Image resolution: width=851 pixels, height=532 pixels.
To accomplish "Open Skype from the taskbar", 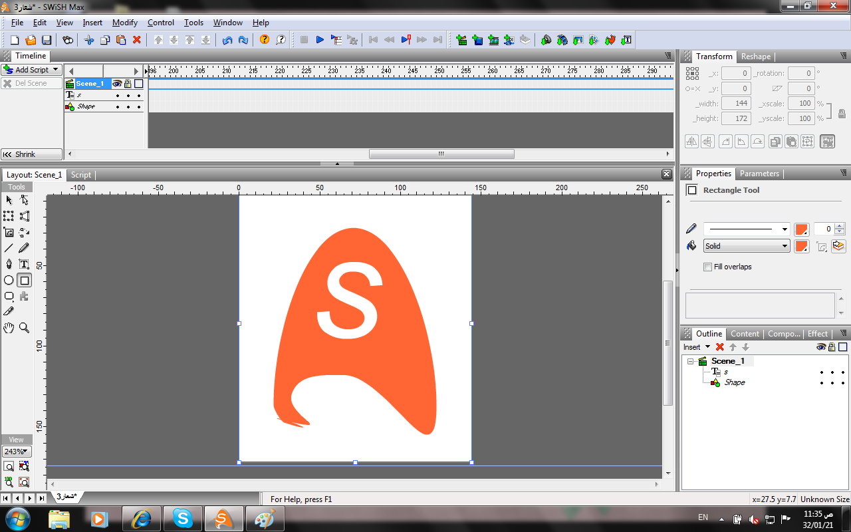I will tap(183, 519).
